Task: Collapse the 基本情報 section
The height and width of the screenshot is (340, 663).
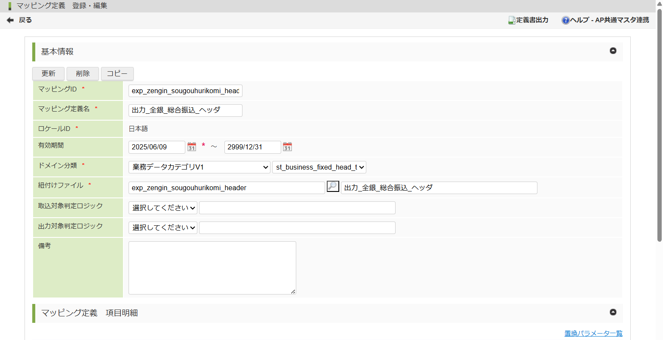Action: [613, 51]
